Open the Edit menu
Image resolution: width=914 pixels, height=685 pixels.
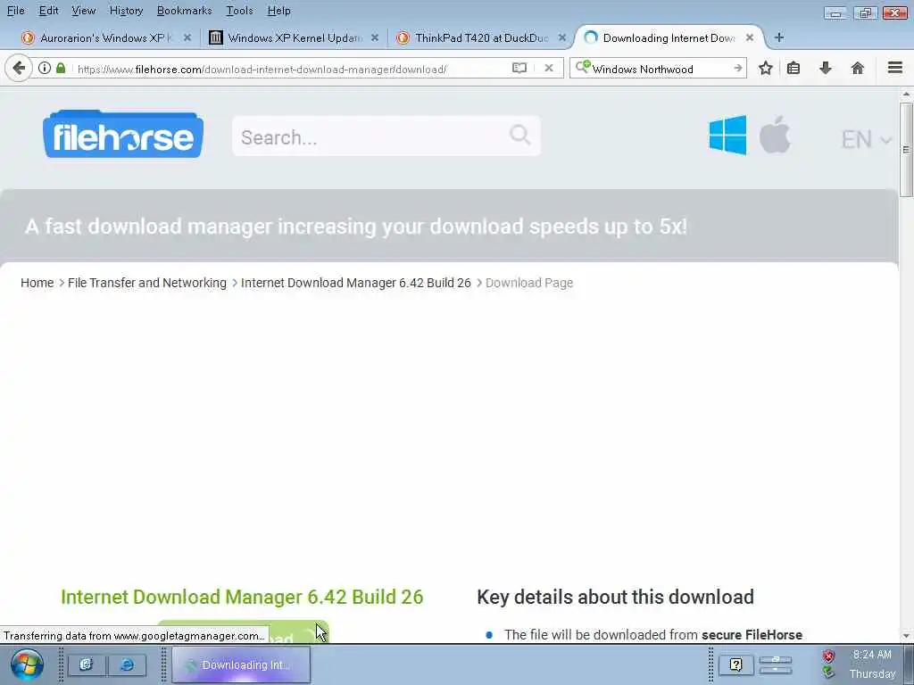pyautogui.click(x=48, y=11)
